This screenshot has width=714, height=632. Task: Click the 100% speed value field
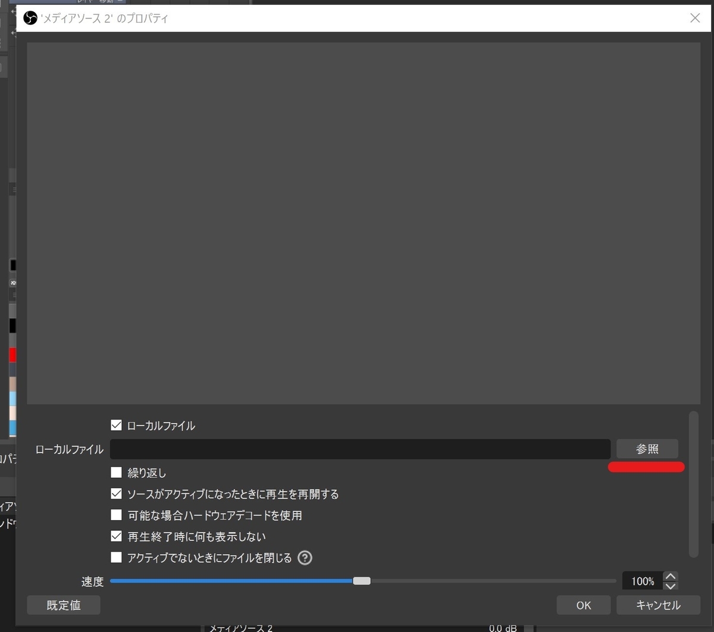pyautogui.click(x=643, y=581)
